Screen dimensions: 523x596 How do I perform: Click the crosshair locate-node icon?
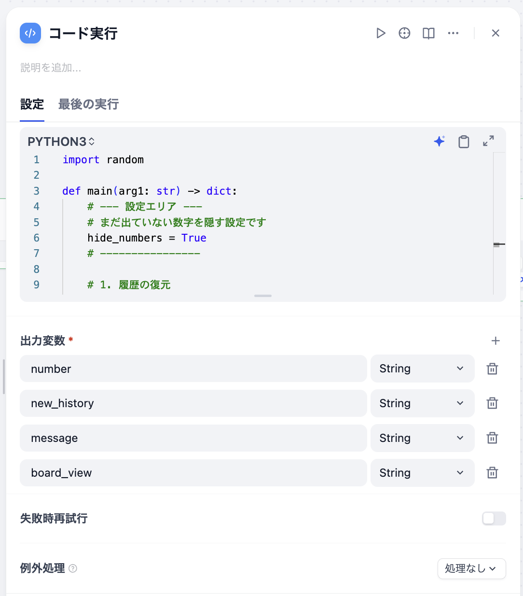click(x=404, y=33)
